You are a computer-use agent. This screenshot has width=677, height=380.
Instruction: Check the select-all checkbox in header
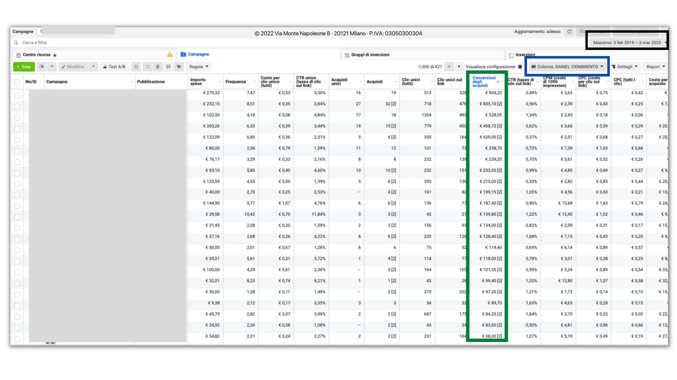click(x=17, y=82)
